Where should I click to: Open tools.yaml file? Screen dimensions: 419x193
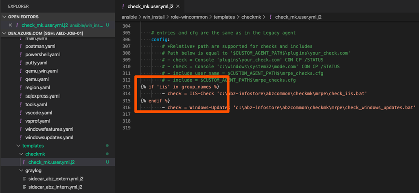coord(36,104)
